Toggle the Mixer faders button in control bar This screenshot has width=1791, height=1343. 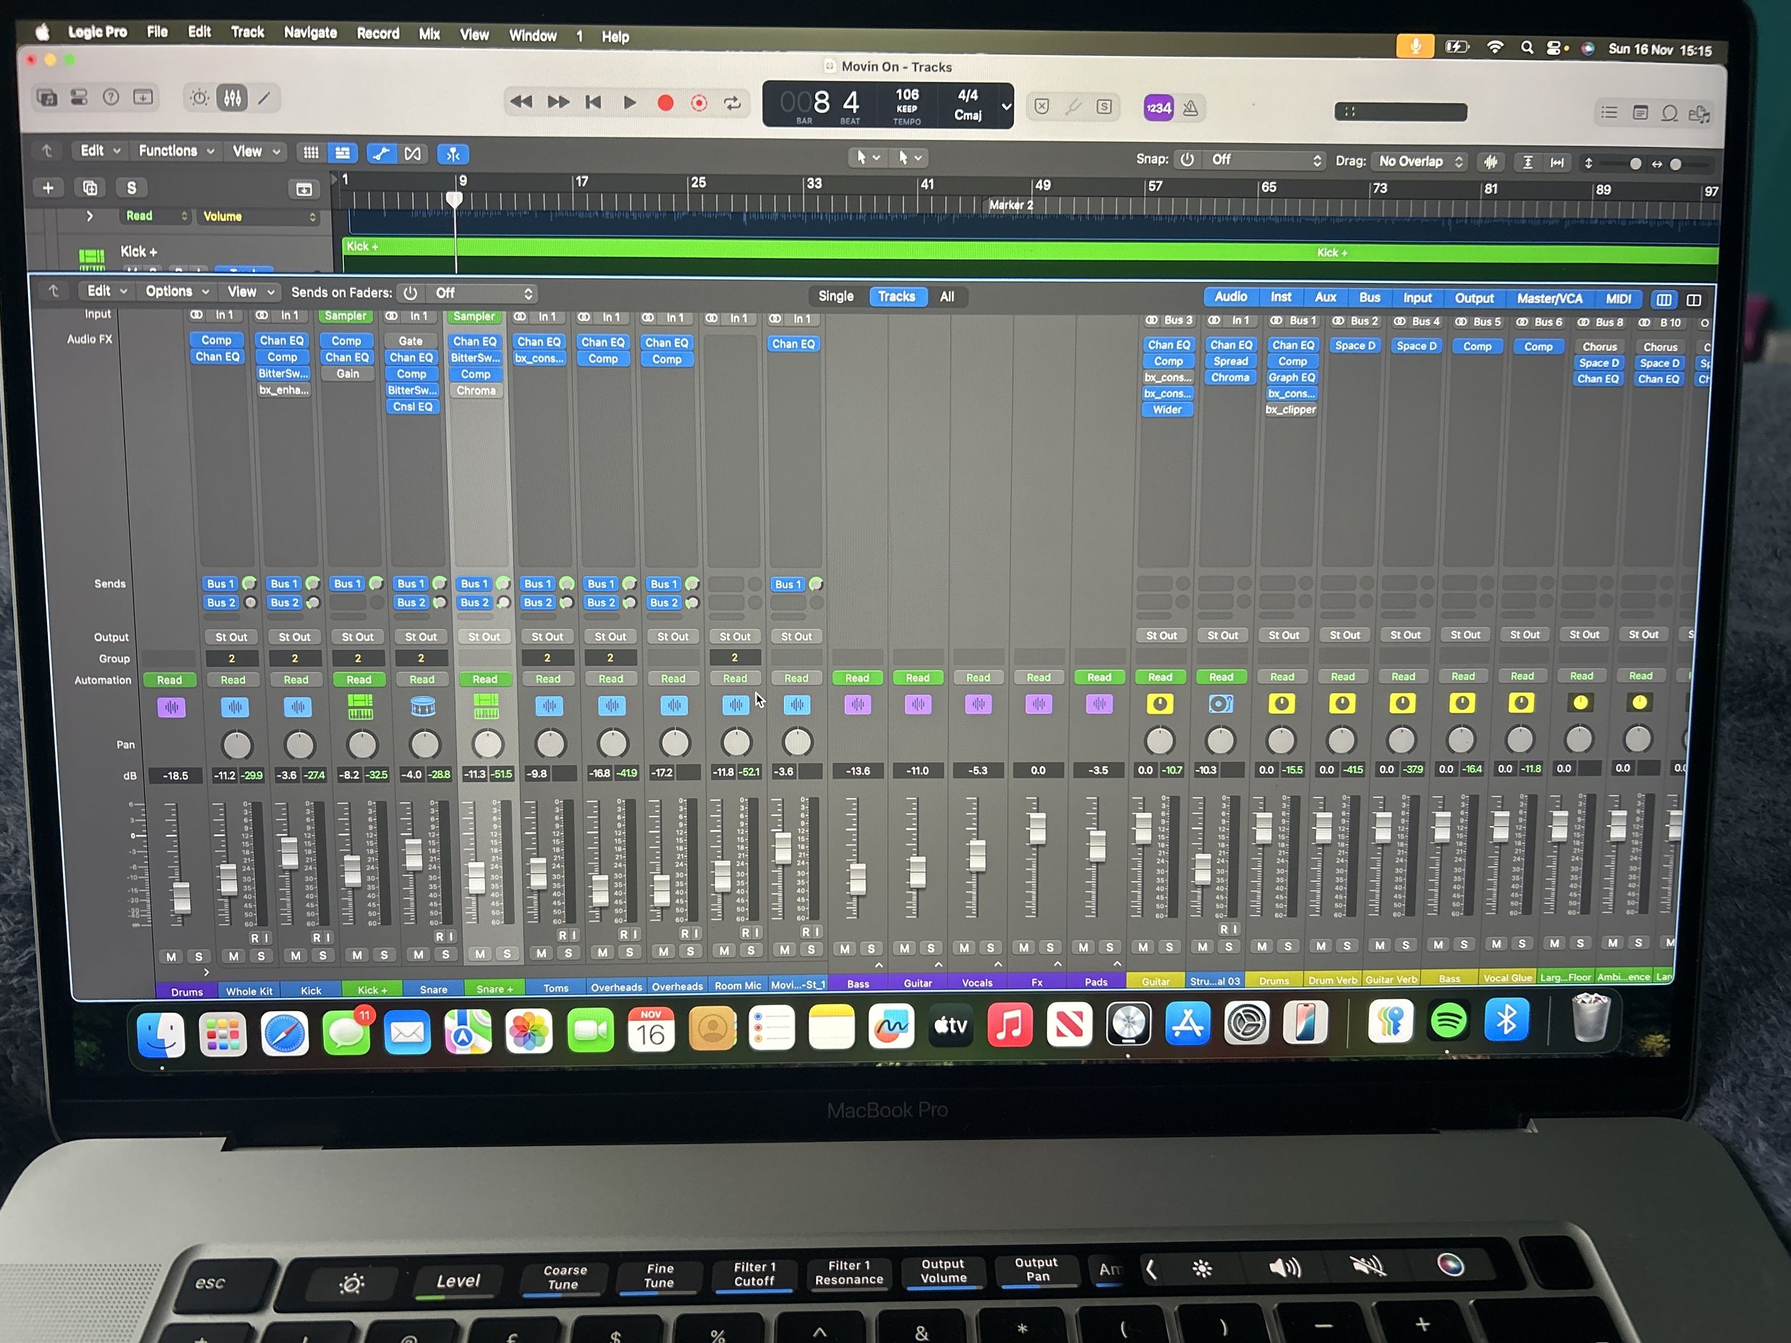(x=232, y=99)
